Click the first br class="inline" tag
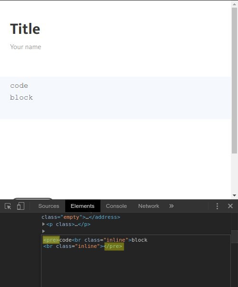 (x=102, y=240)
